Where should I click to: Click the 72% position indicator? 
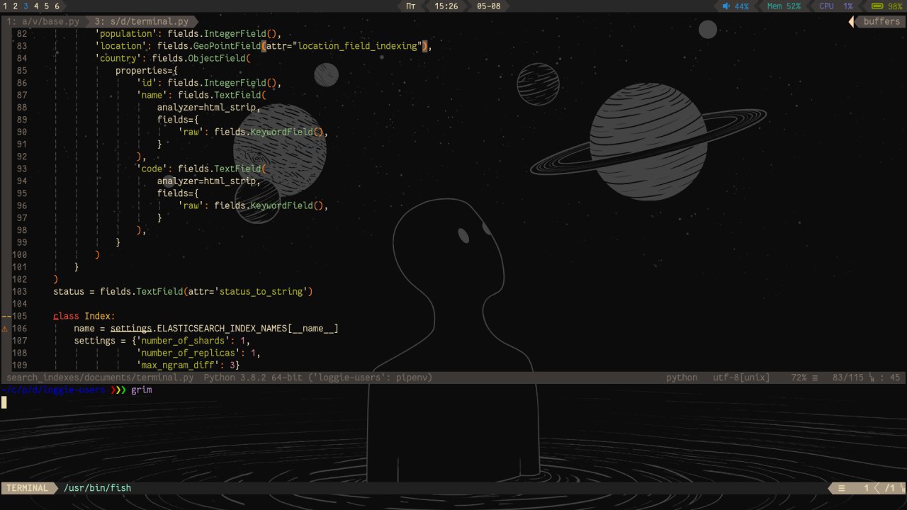coord(799,378)
